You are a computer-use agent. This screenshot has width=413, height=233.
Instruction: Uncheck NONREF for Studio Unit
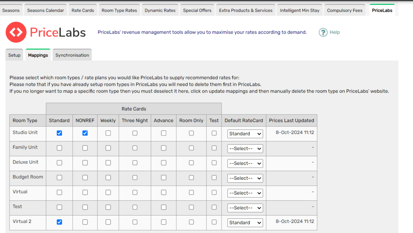[85, 133]
